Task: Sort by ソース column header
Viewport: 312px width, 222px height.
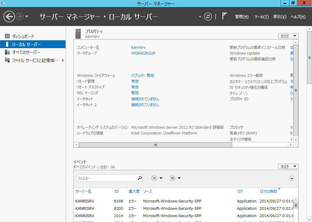Action: 147,191
